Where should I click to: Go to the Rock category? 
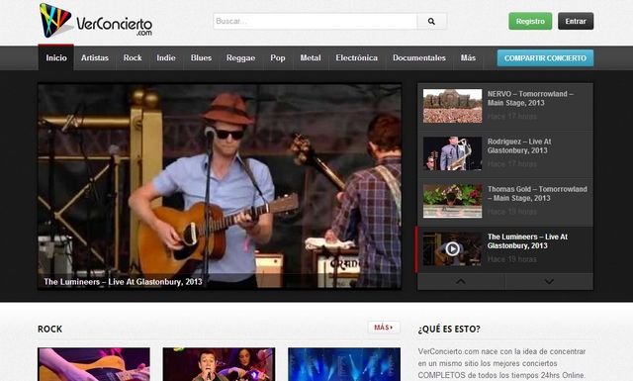pyautogui.click(x=133, y=57)
